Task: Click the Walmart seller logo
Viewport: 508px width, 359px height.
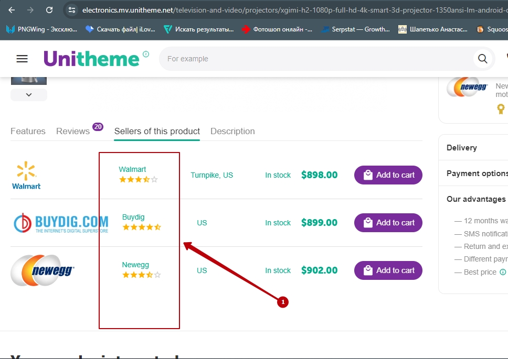Action: [x=26, y=175]
